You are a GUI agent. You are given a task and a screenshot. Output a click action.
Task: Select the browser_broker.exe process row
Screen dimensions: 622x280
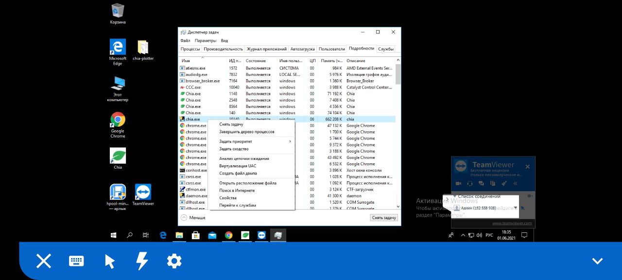point(287,81)
